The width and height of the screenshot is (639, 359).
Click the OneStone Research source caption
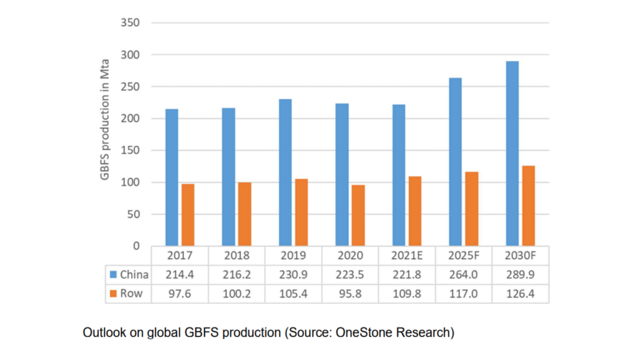coord(268,333)
